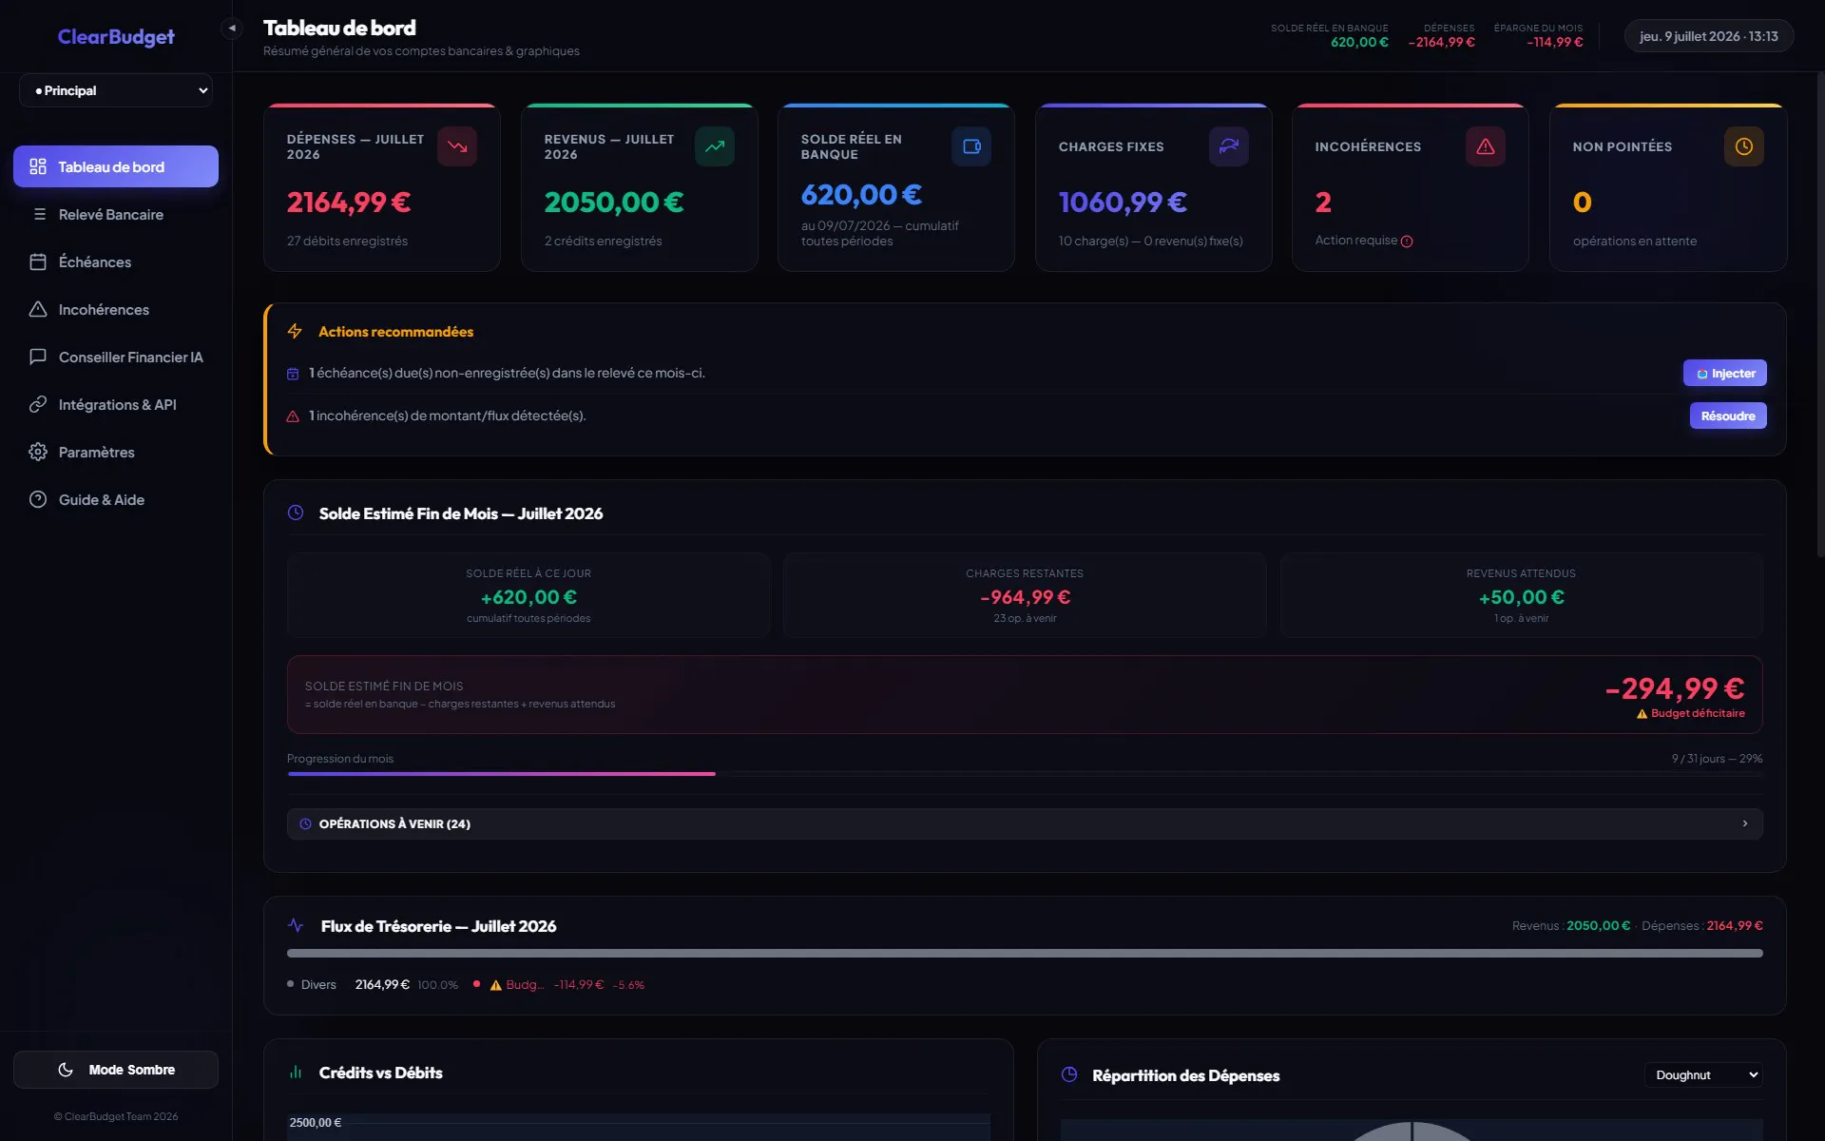The image size is (1825, 1141).
Task: Click the ClearBudget logo
Action: coord(116,36)
